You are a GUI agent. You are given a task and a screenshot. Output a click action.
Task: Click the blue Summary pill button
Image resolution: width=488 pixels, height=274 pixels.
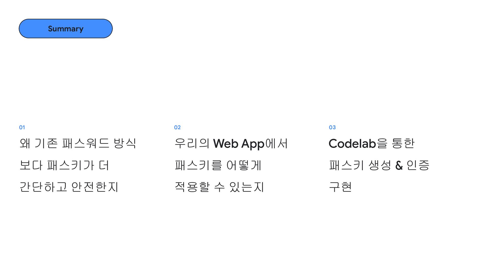[x=66, y=29]
